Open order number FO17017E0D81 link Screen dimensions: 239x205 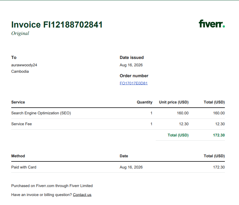coord(134,83)
